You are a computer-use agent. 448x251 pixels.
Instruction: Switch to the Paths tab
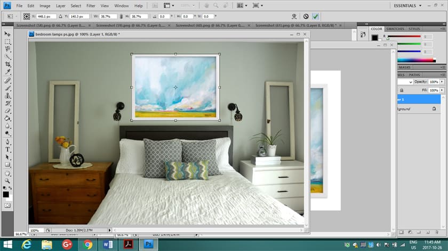(414, 74)
